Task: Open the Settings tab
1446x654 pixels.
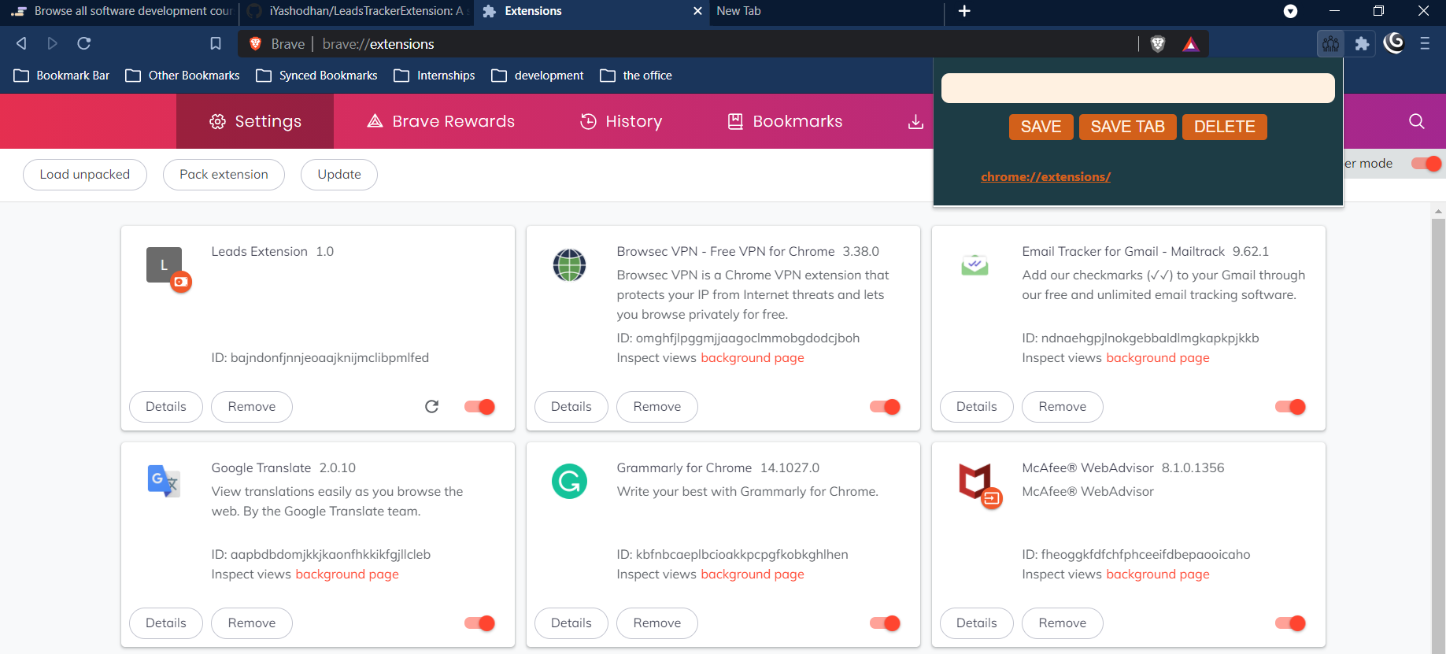Action: (255, 121)
